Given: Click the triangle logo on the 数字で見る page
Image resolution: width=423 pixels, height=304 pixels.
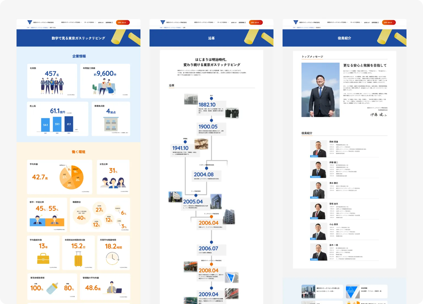Looking at the screenshot, I should (30, 22).
